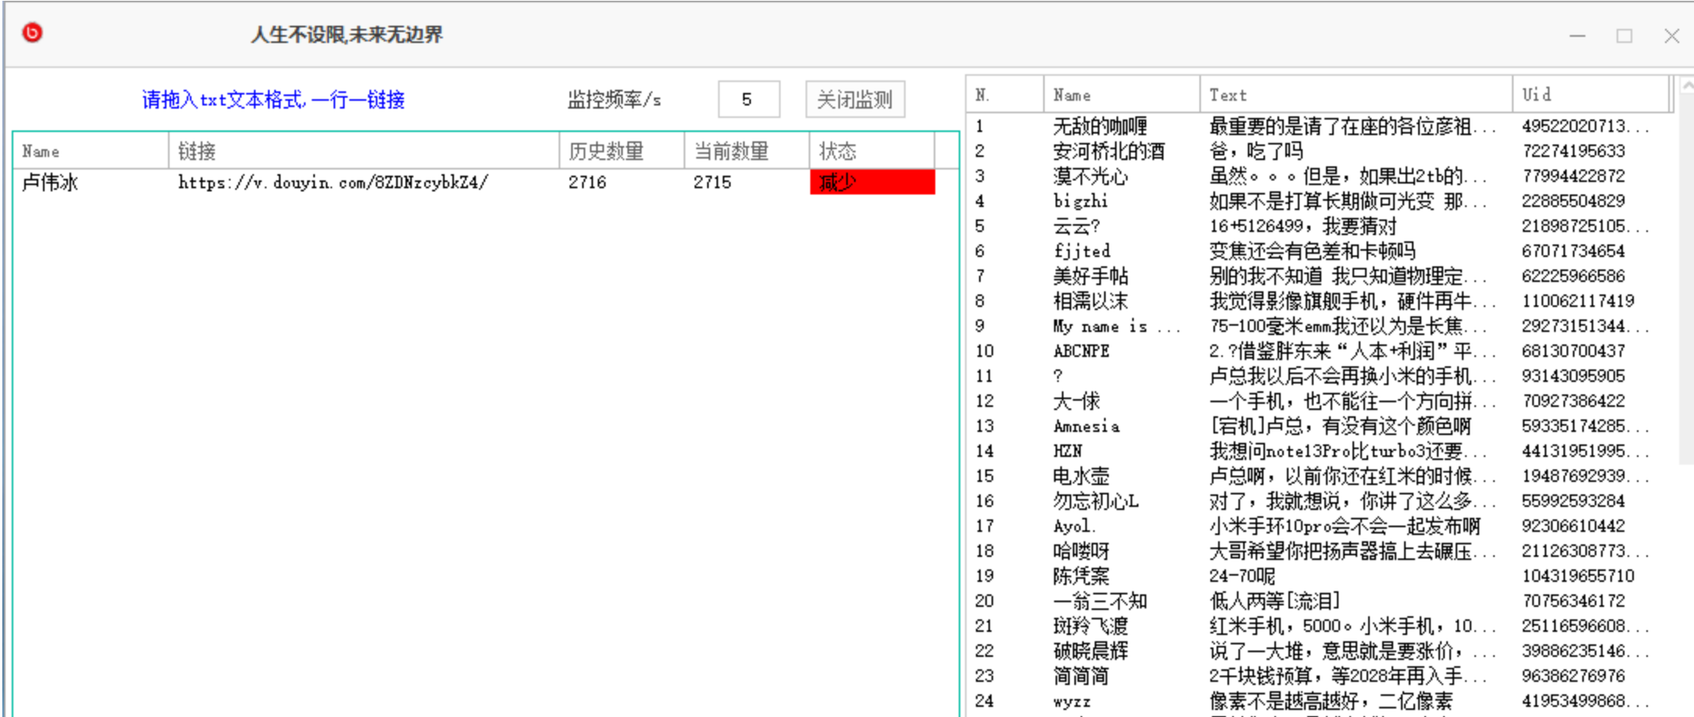Click the Uid column header
Viewport: 1694px width, 717px height.
point(1589,95)
